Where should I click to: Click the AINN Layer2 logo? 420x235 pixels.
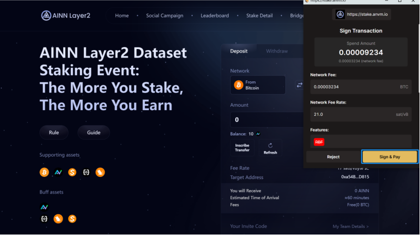pos(66,16)
